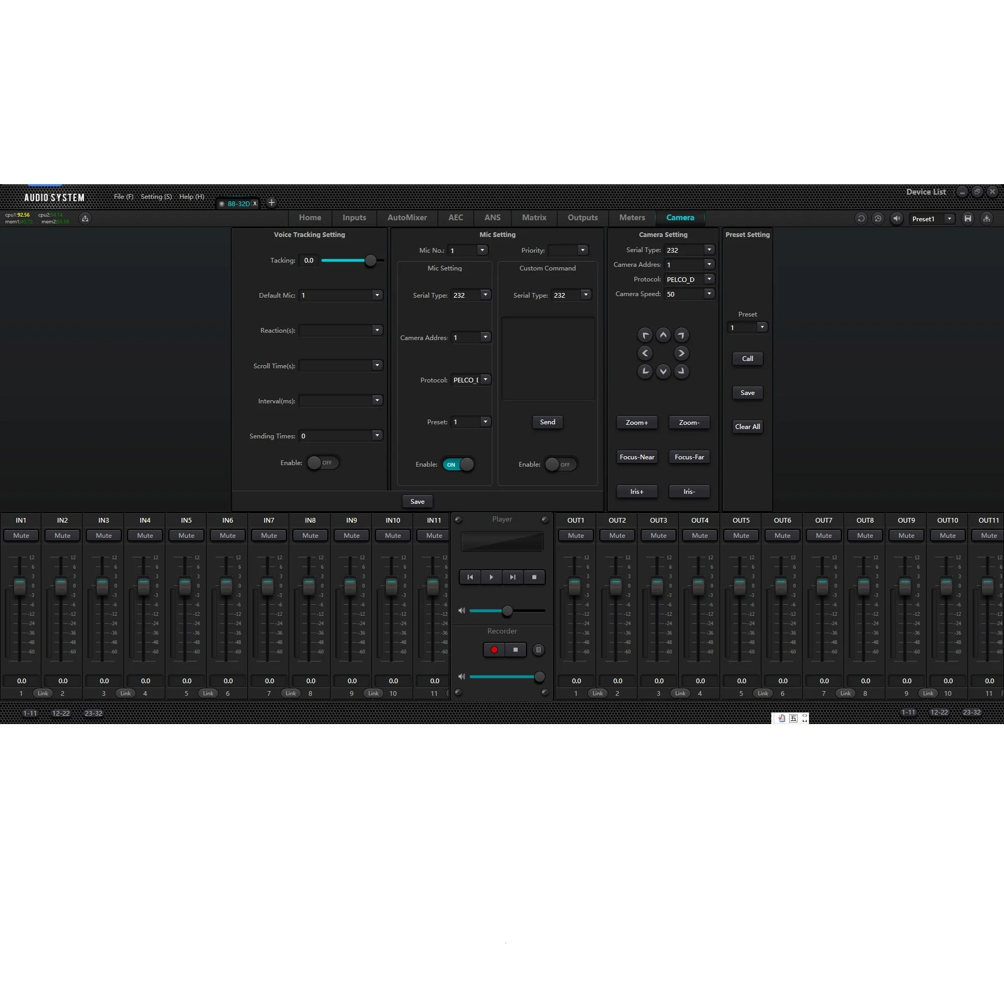The height and width of the screenshot is (983, 1004).
Task: Click the Tacking slider handle
Action: click(x=370, y=261)
